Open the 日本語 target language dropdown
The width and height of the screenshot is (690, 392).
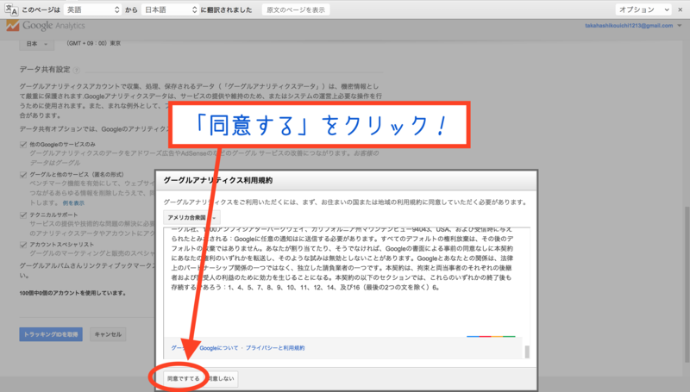(170, 9)
